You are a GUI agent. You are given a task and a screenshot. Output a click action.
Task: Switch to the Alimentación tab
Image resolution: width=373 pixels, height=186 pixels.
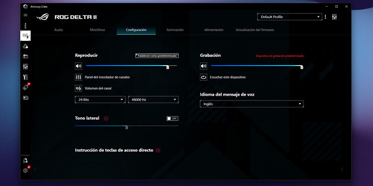214,30
